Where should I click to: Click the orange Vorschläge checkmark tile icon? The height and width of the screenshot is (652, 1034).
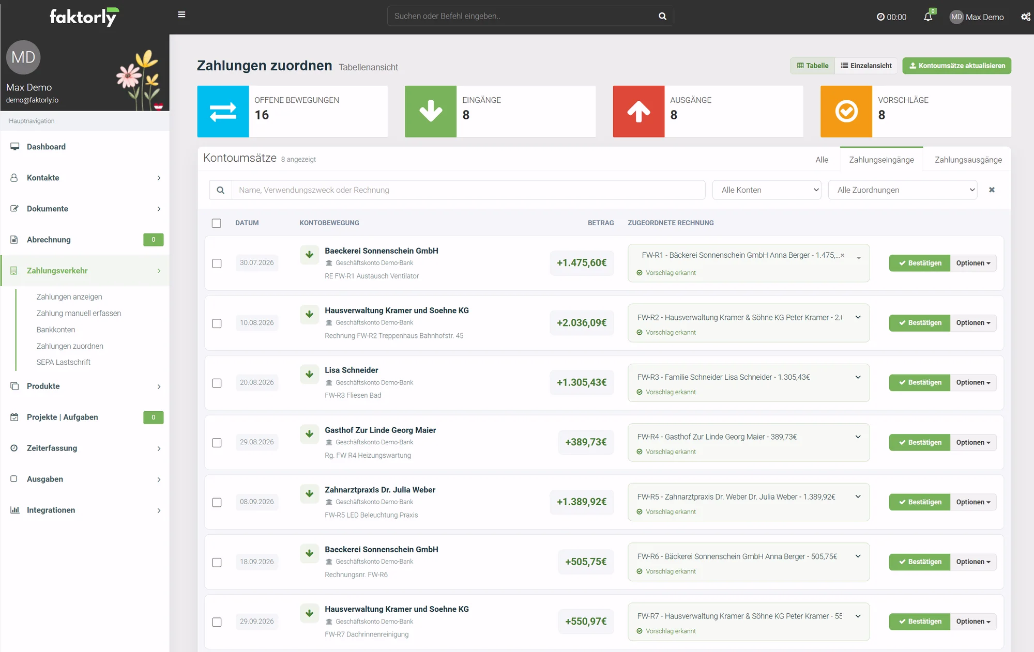846,112
